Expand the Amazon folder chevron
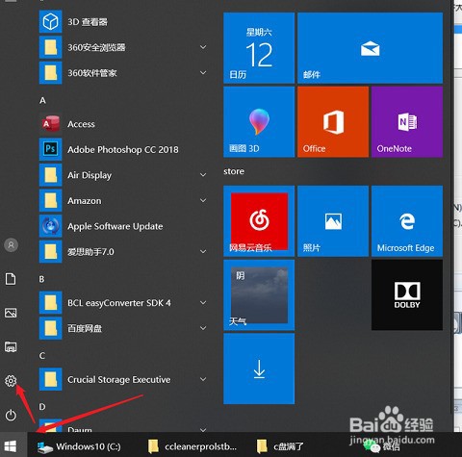Screen dimensions: 462x457 203,200
